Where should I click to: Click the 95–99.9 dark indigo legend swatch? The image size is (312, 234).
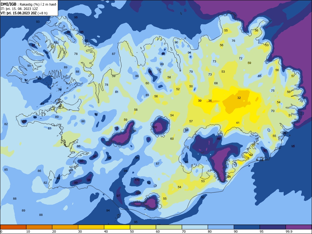tap(273, 227)
